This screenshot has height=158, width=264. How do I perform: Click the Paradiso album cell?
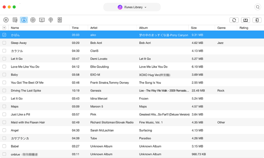click(x=145, y=138)
